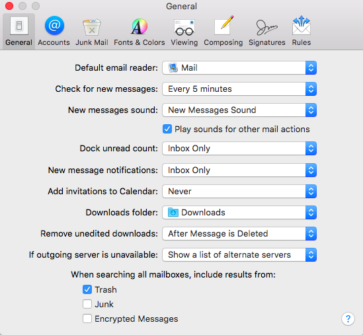
Task: Disable Trash in search results
Action: (x=87, y=289)
